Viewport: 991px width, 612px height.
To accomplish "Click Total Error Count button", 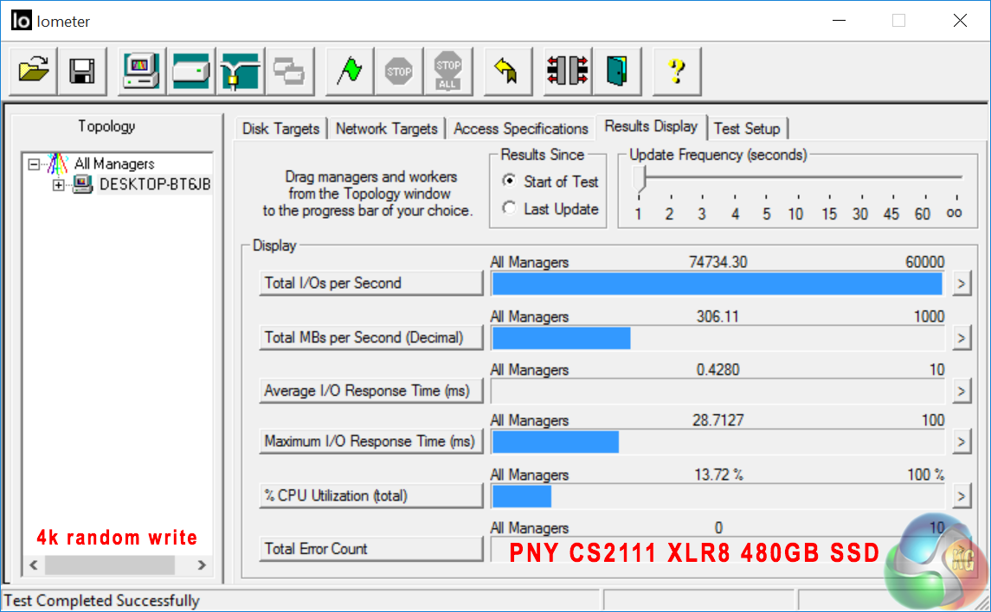I will (x=371, y=549).
